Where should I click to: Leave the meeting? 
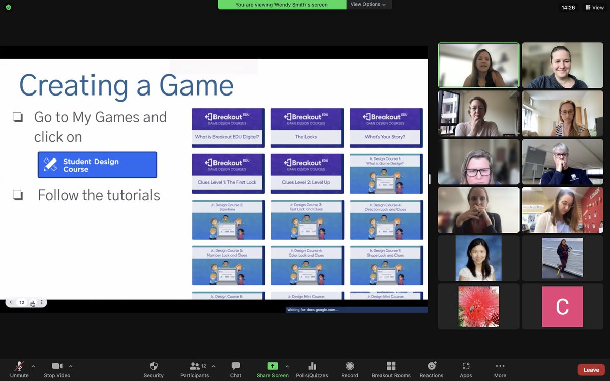coord(591,370)
